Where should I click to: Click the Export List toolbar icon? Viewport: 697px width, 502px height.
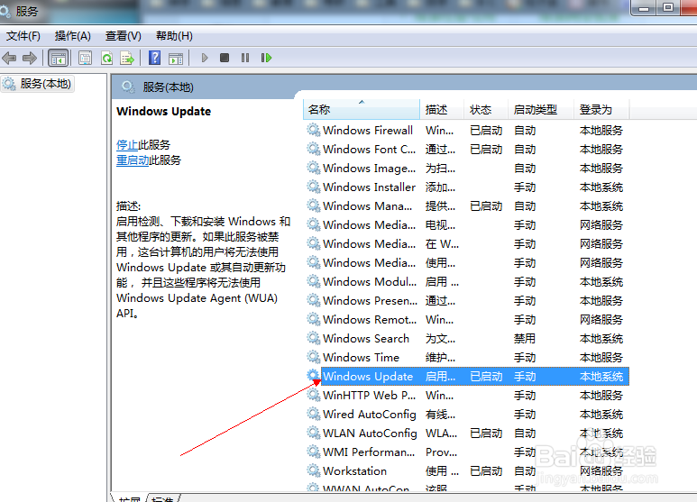pyautogui.click(x=127, y=58)
